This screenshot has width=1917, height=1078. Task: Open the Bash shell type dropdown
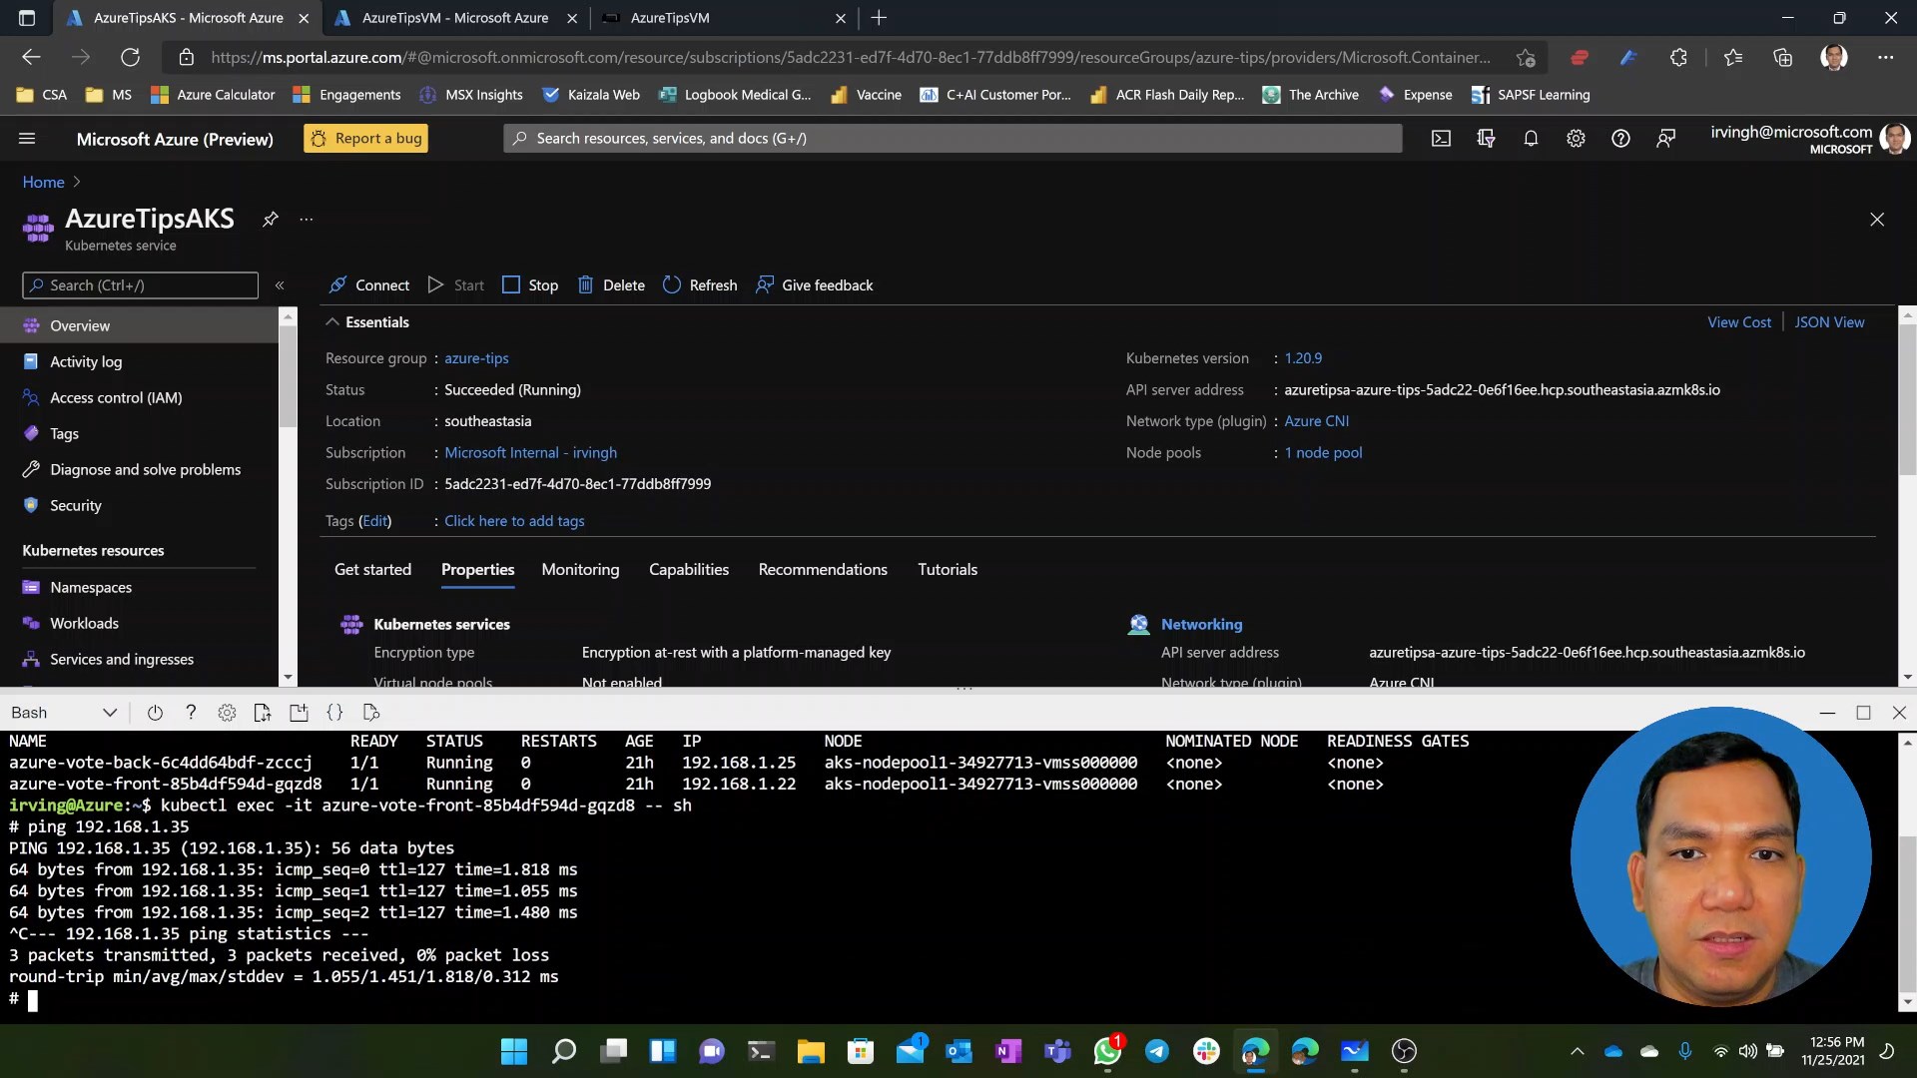click(65, 713)
